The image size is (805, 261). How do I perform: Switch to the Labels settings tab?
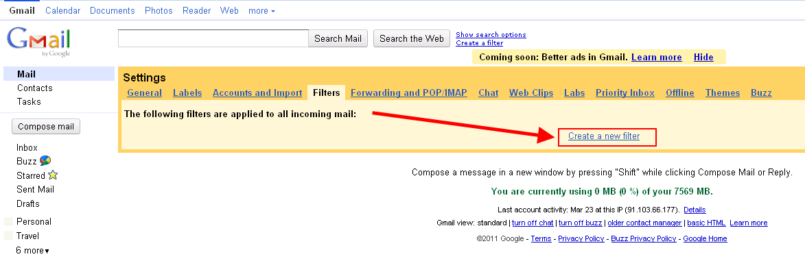click(187, 92)
